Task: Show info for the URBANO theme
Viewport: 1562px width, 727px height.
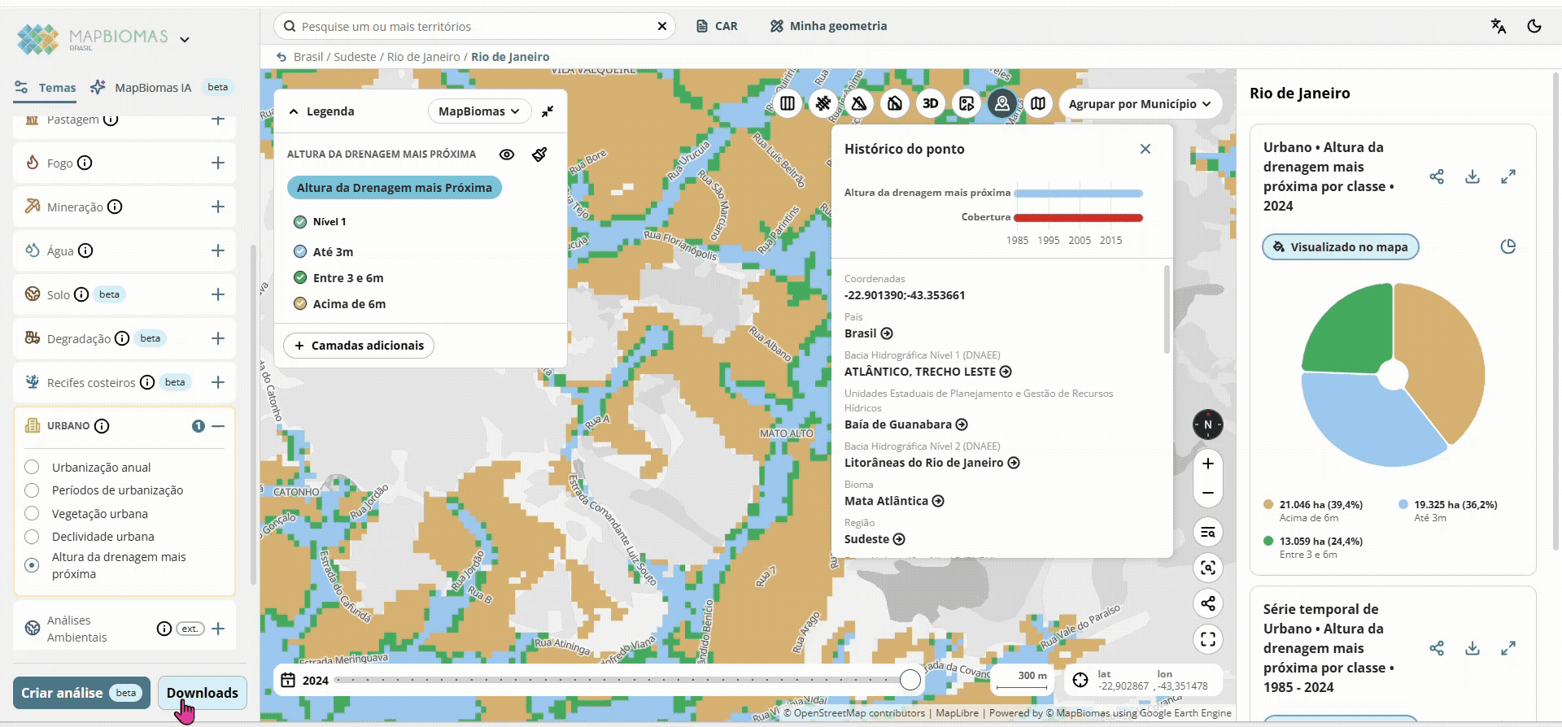Action: 102,426
